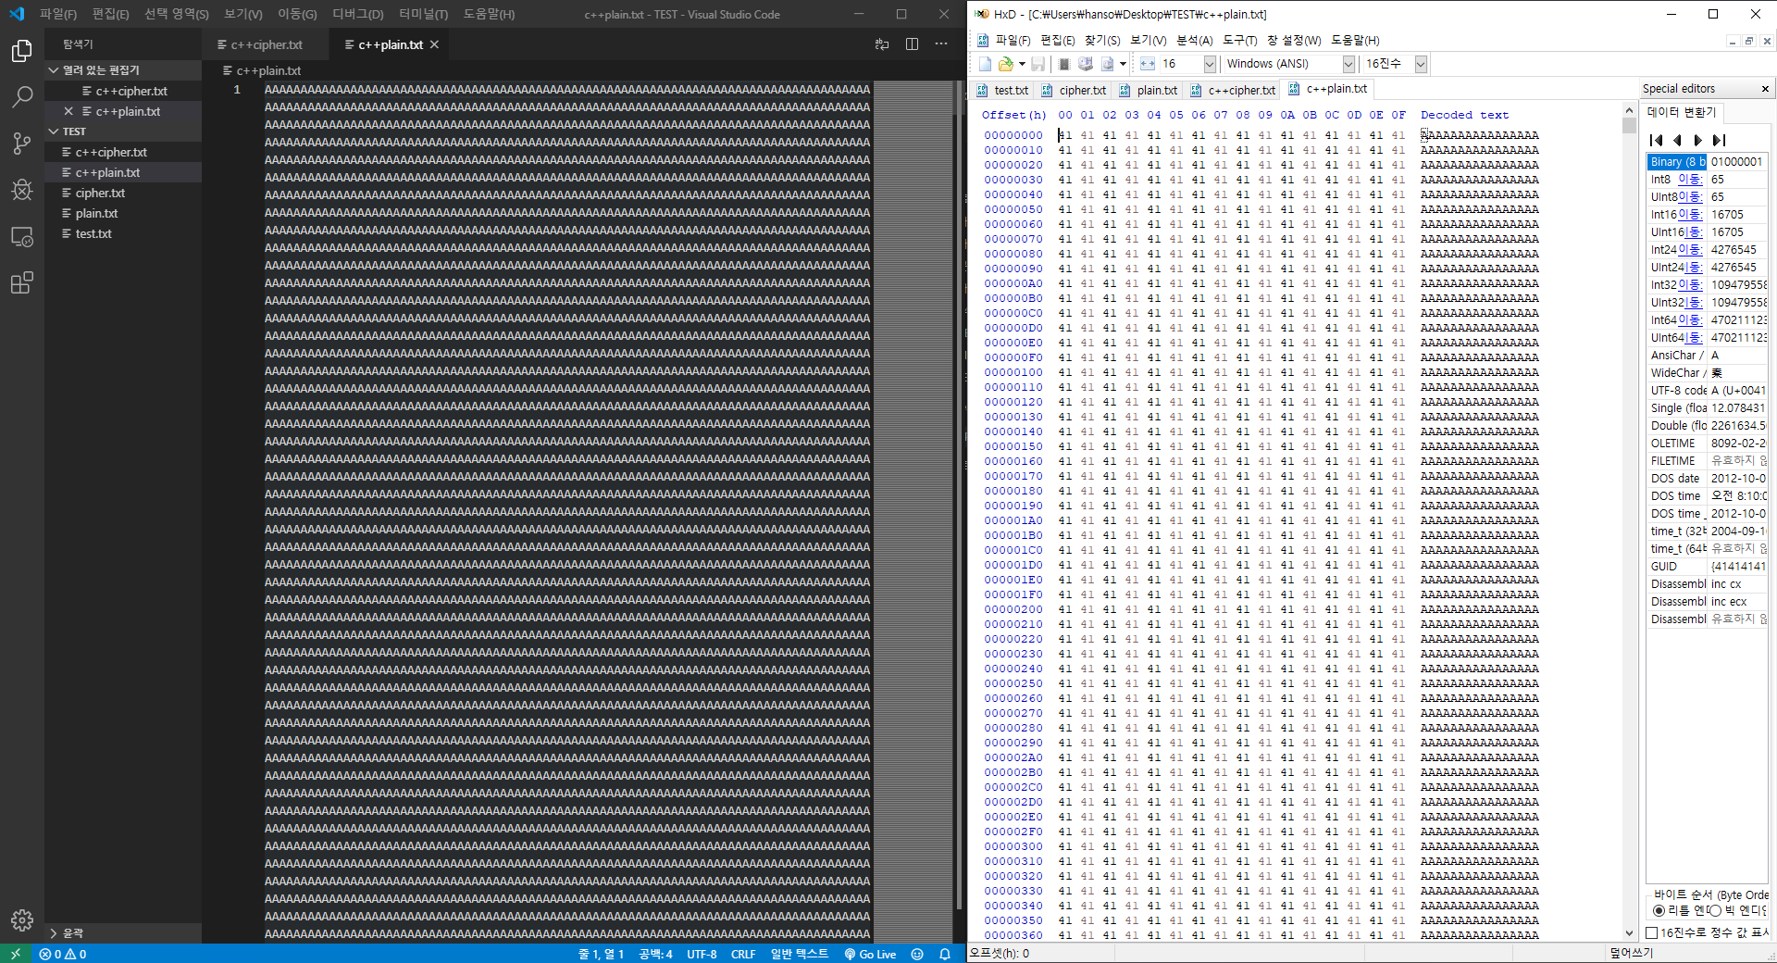Select Binary (8 bit) row in data inspector
This screenshot has height=963, width=1777.
click(1707, 162)
